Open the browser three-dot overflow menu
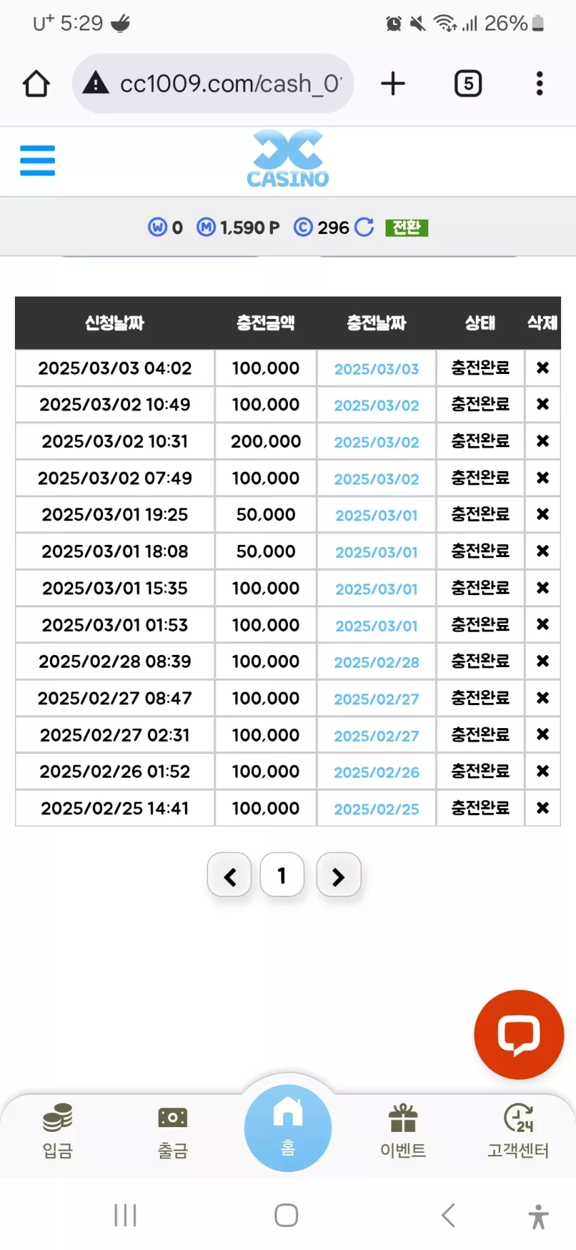The height and width of the screenshot is (1250, 576). (x=539, y=83)
